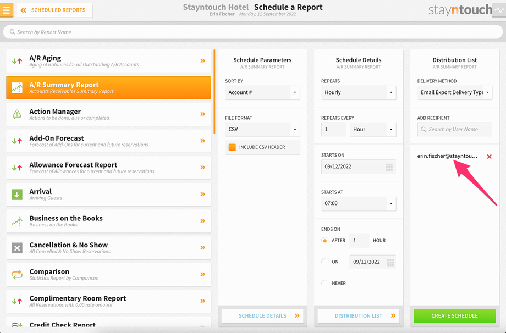Image resolution: width=506 pixels, height=333 pixels.
Task: Select the Comparison report row
Action: 108,275
